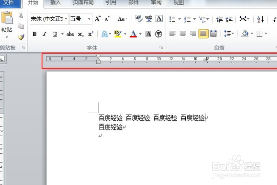
Task: Click the Borders icon
Action: coord(259,34)
